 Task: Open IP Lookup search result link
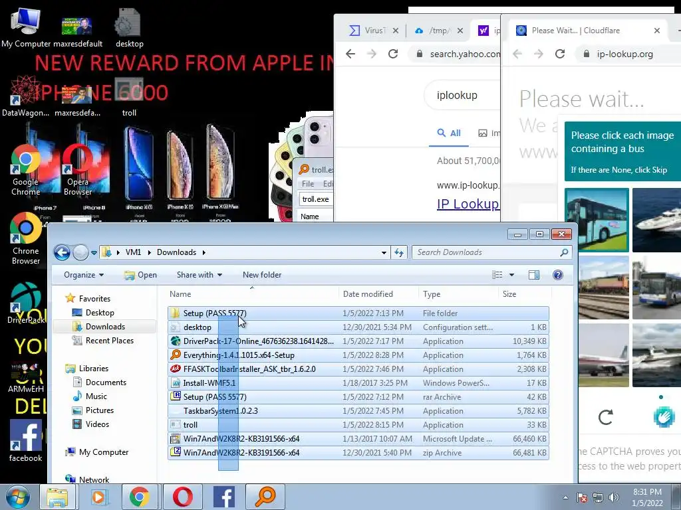(468, 204)
